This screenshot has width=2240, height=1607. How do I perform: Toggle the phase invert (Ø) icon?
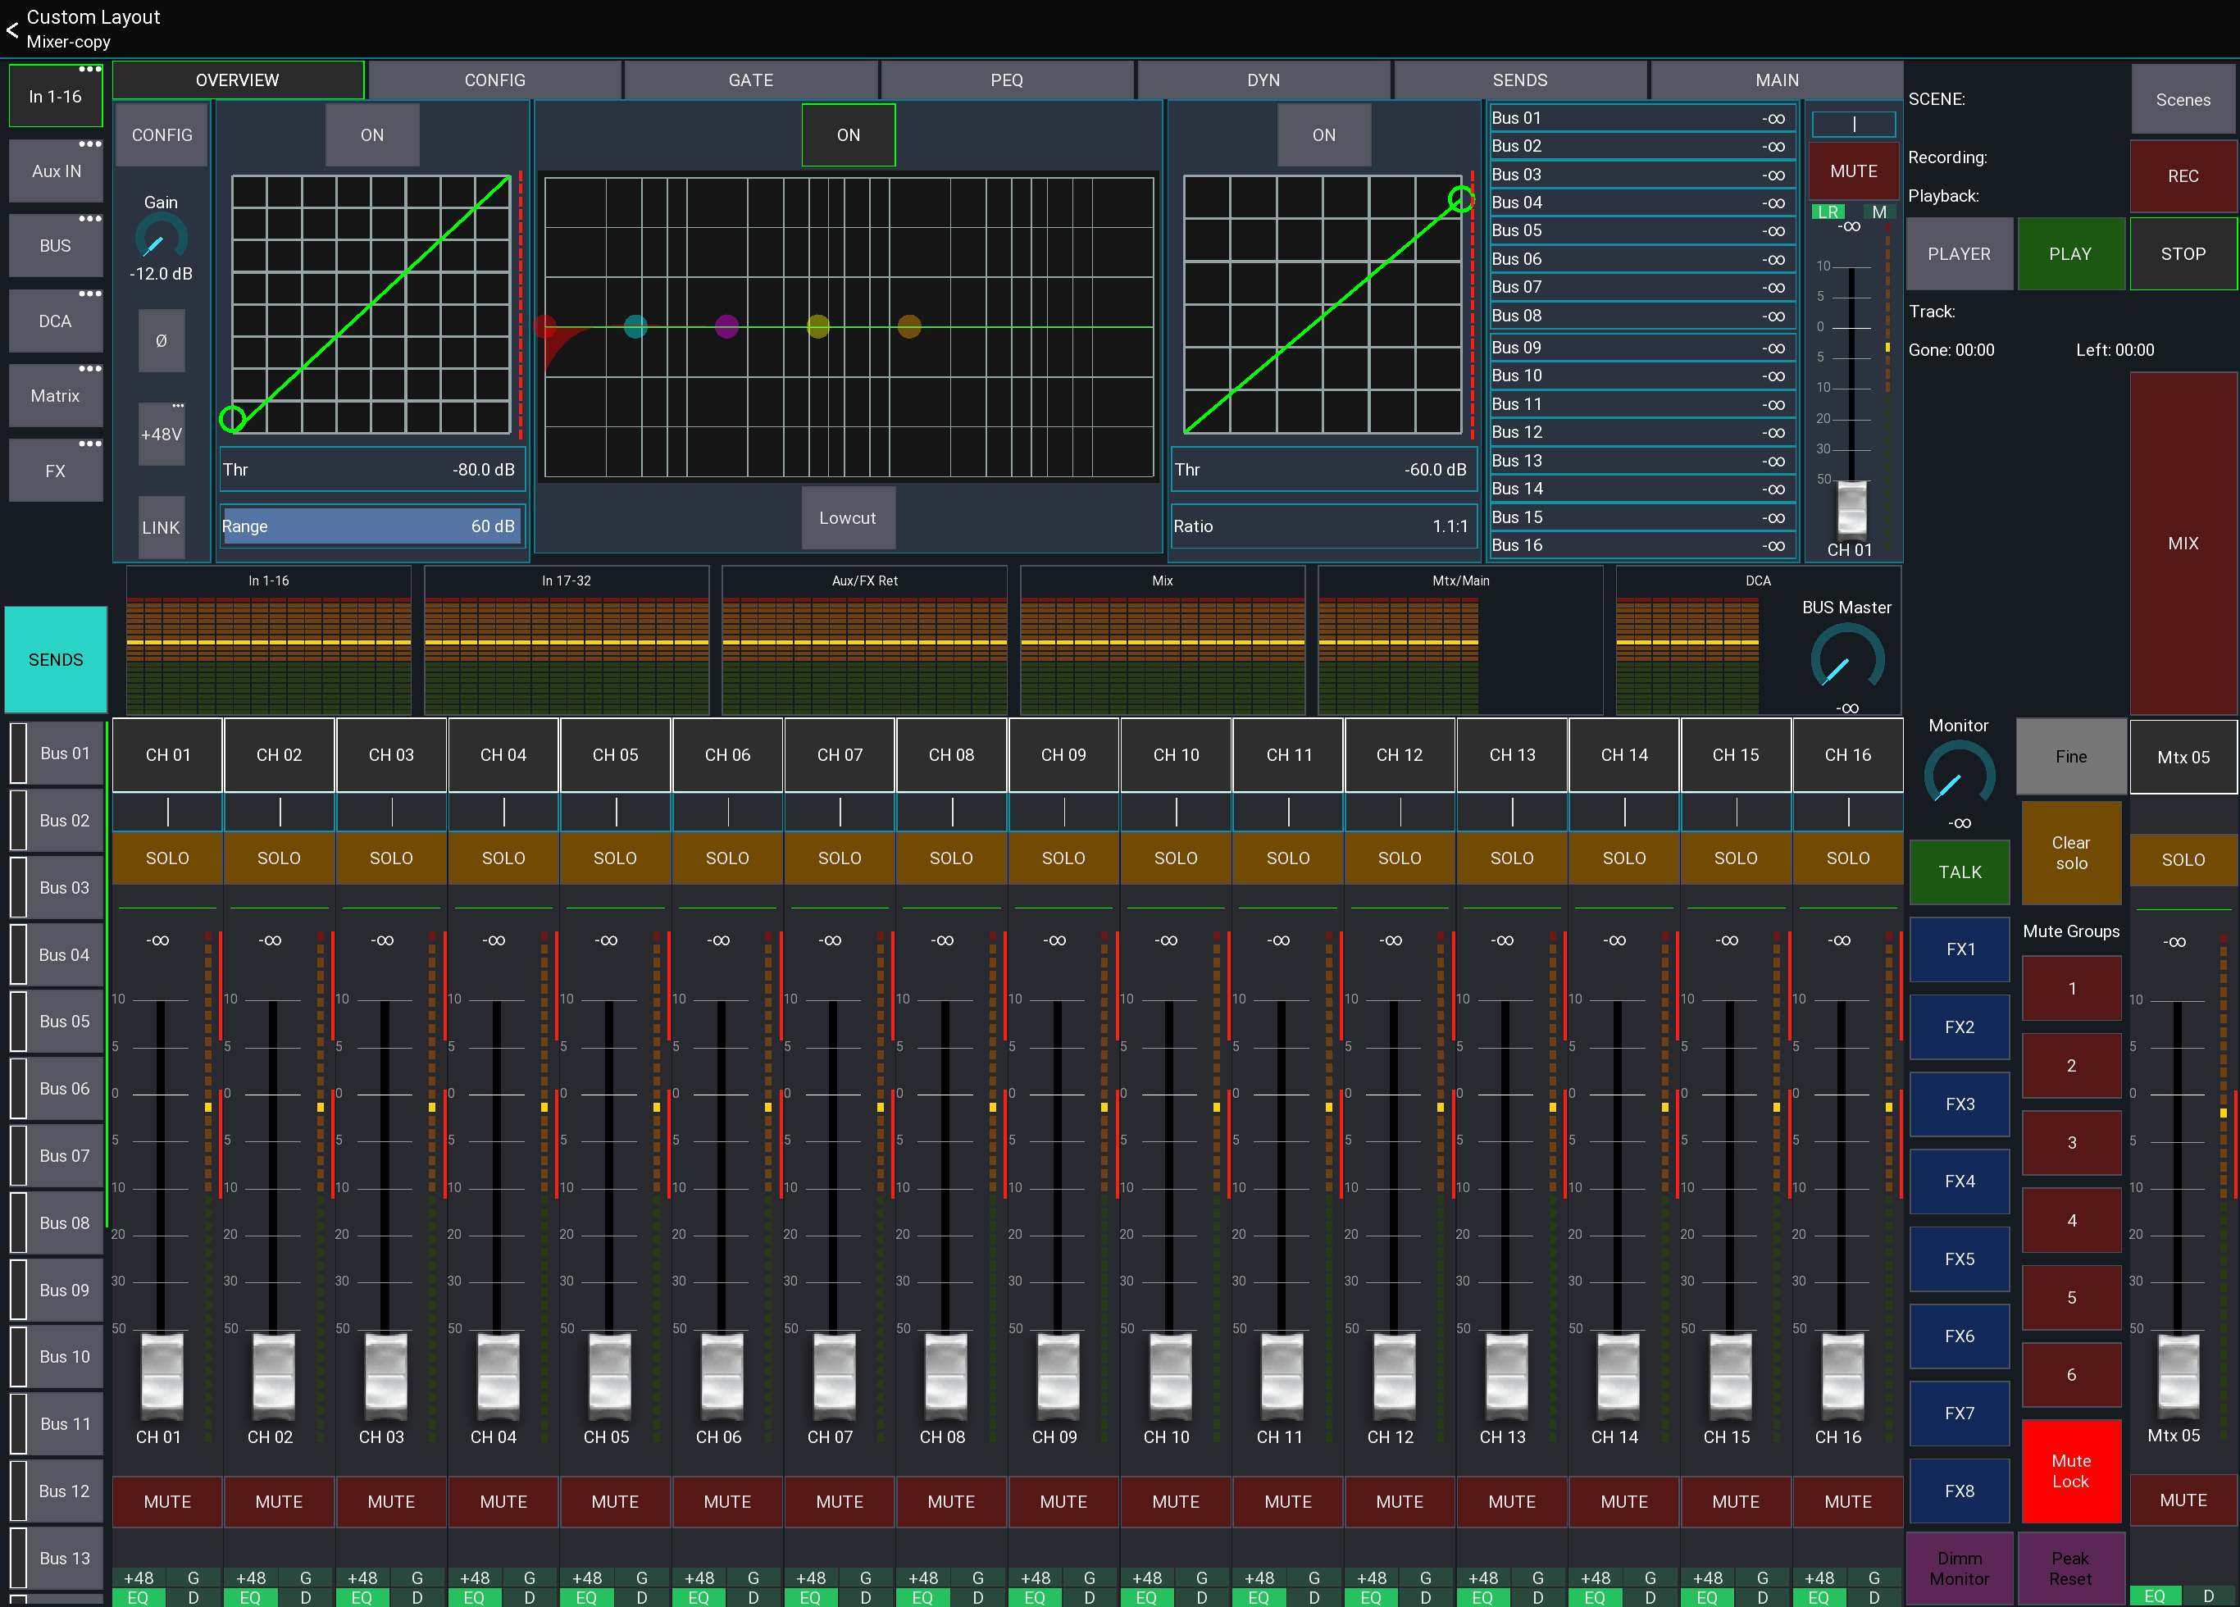[x=161, y=341]
